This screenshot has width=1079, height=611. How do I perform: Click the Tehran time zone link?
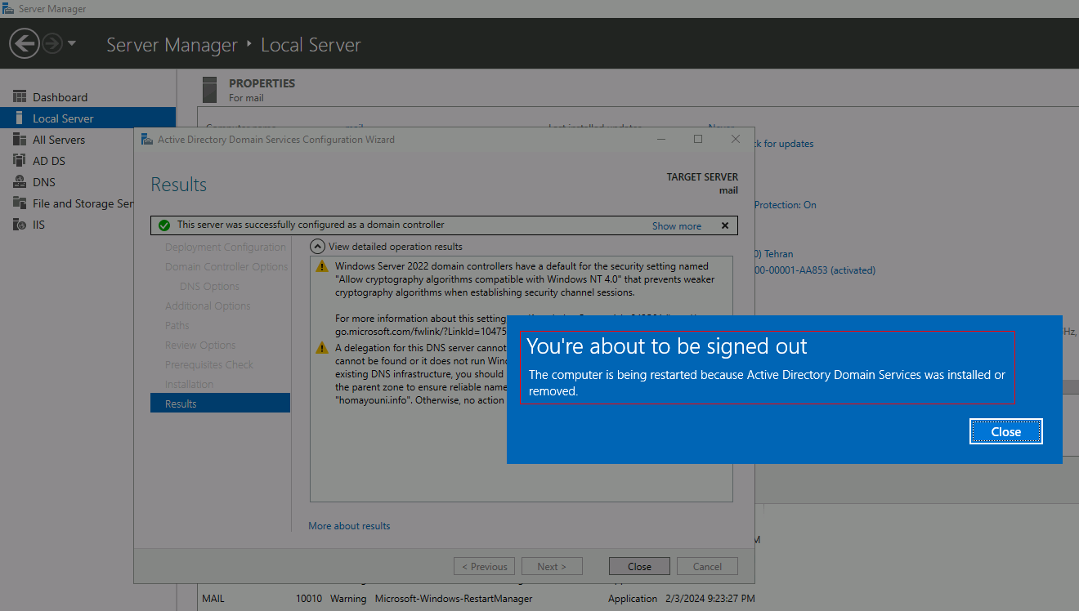(772, 254)
